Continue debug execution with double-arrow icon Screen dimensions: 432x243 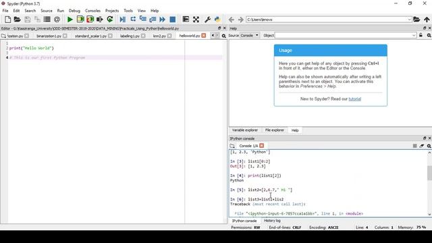(163, 20)
